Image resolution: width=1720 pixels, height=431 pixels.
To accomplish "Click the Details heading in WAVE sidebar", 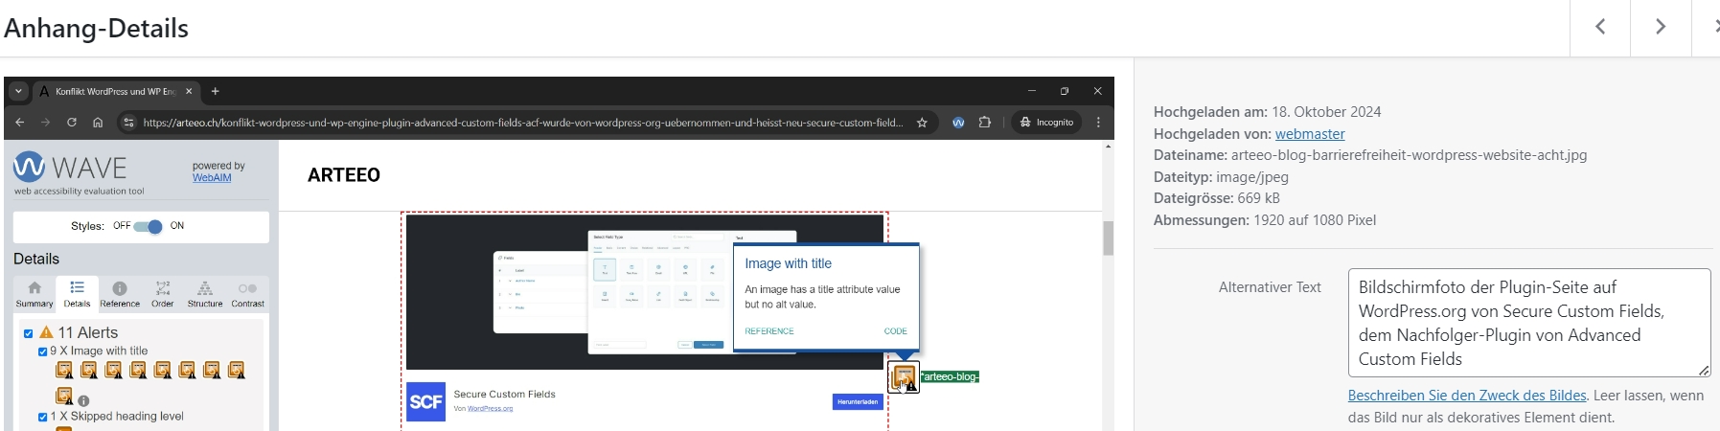I will tap(36, 259).
